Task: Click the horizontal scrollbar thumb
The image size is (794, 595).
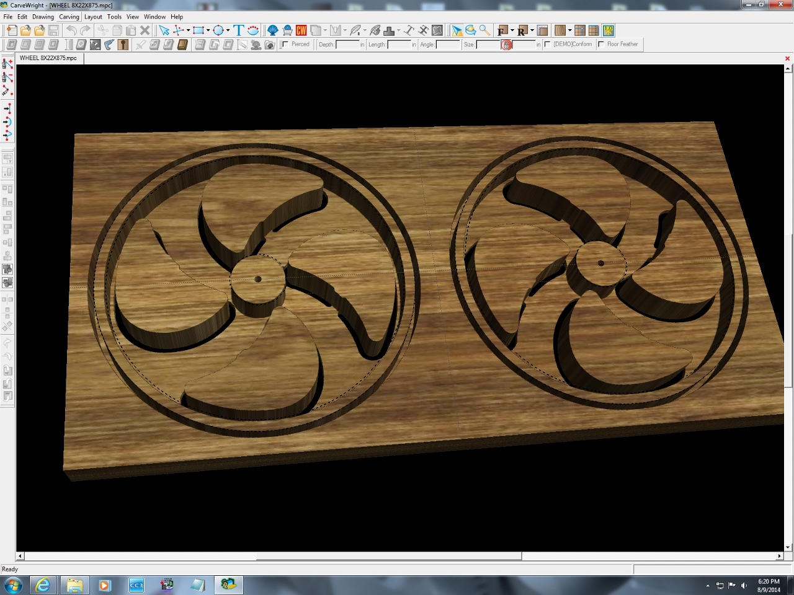Action: [x=389, y=556]
